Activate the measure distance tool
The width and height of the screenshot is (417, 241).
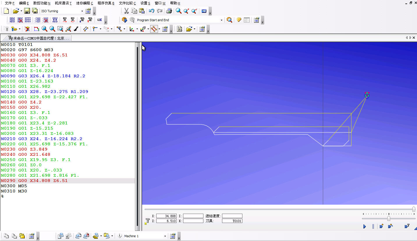[86, 29]
